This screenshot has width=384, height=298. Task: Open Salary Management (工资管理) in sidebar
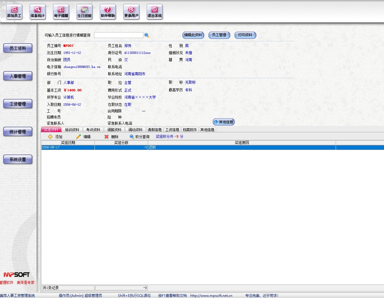pyautogui.click(x=18, y=104)
